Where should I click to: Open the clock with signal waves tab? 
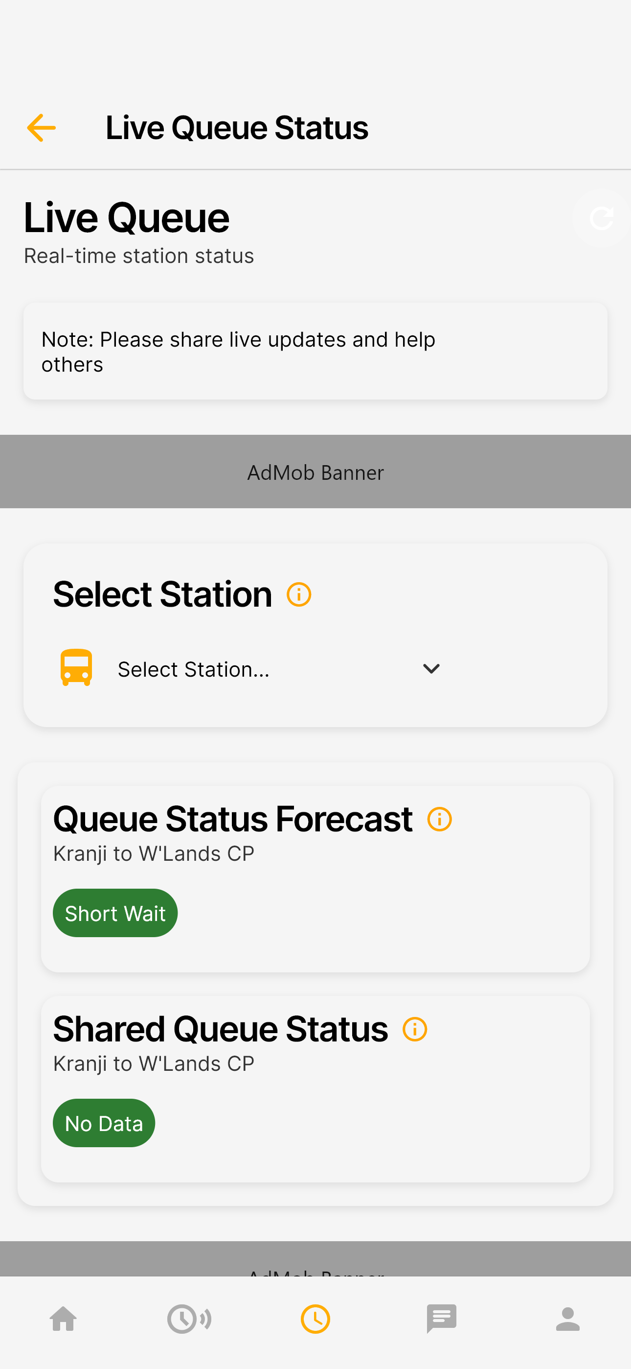[x=189, y=1319]
